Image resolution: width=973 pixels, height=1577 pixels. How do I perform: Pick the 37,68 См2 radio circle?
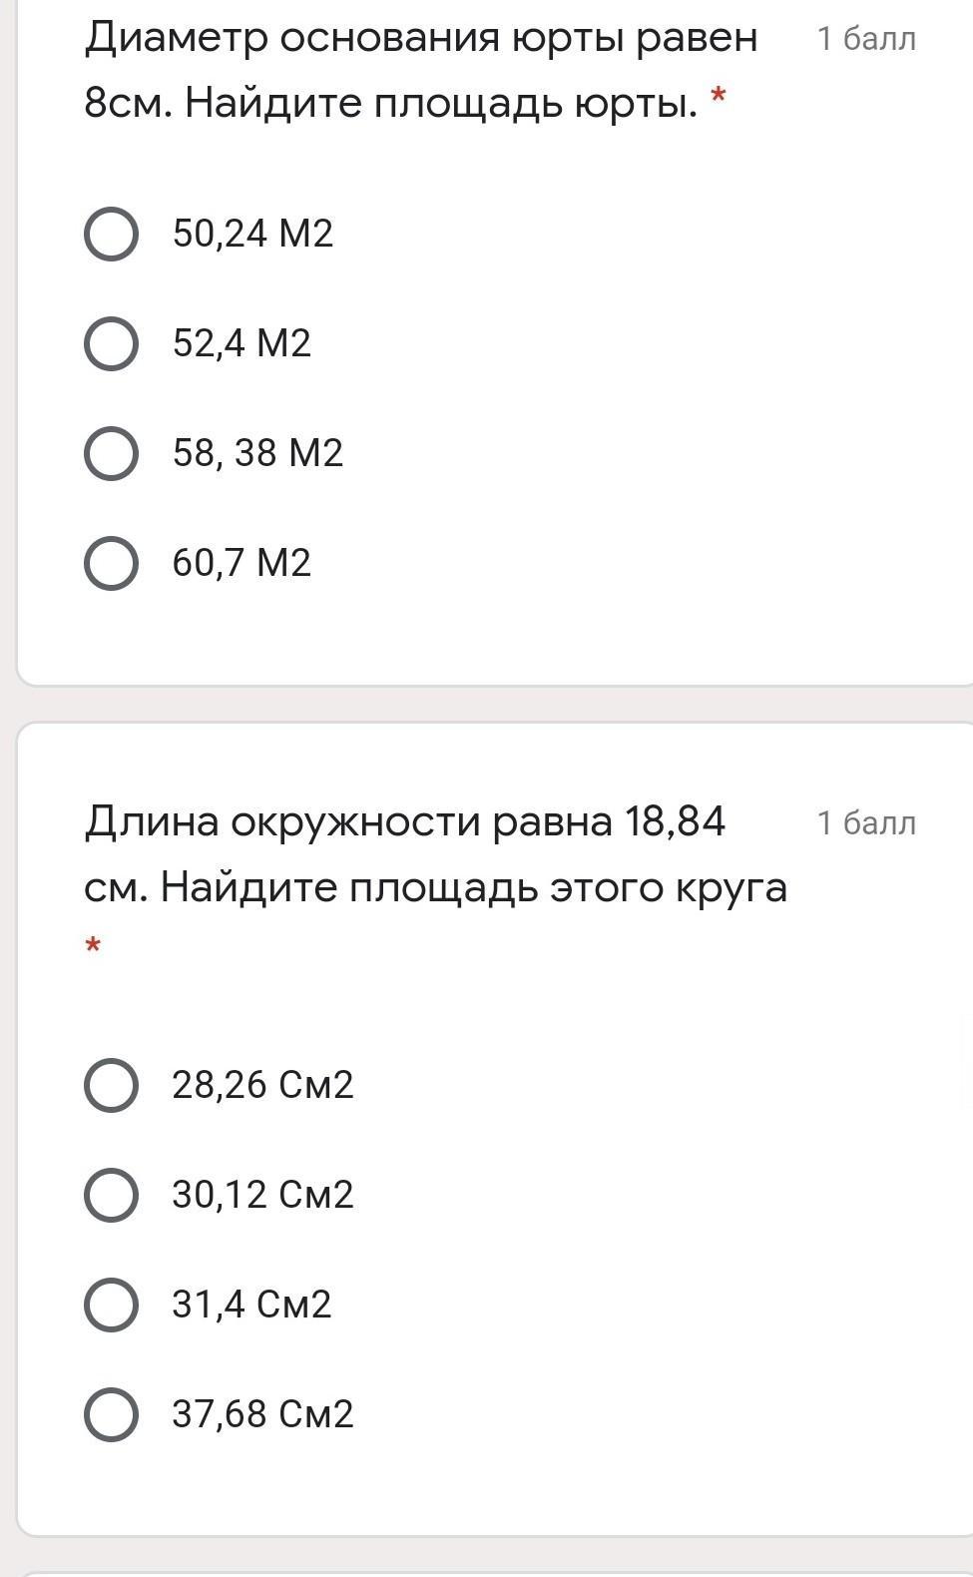click(x=111, y=1415)
